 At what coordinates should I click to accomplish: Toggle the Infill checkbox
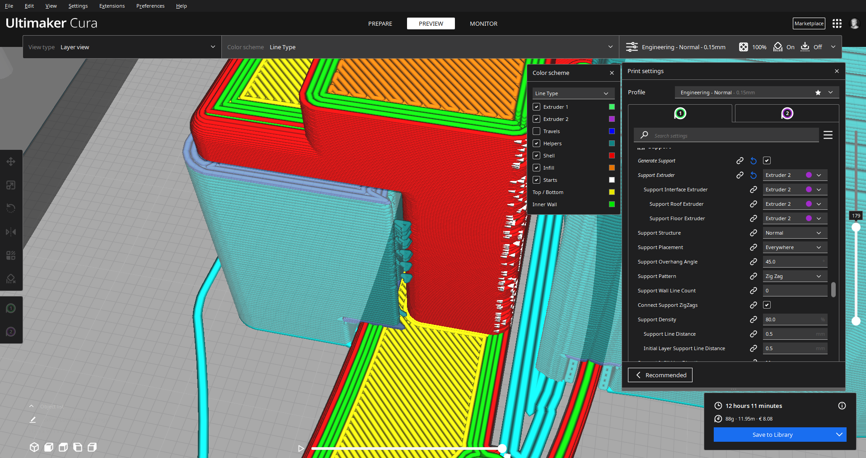(537, 168)
